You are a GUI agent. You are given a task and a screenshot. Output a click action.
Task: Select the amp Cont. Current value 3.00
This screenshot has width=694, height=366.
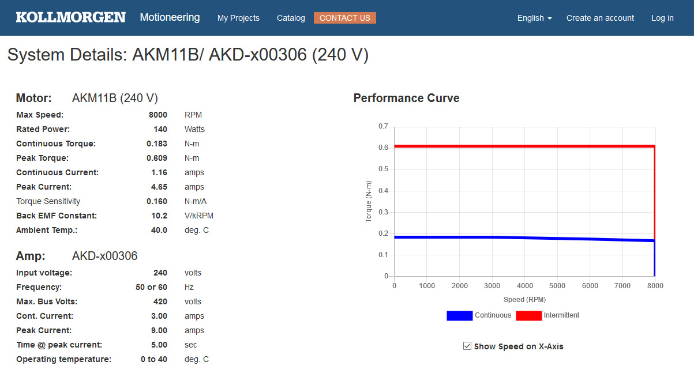point(159,316)
